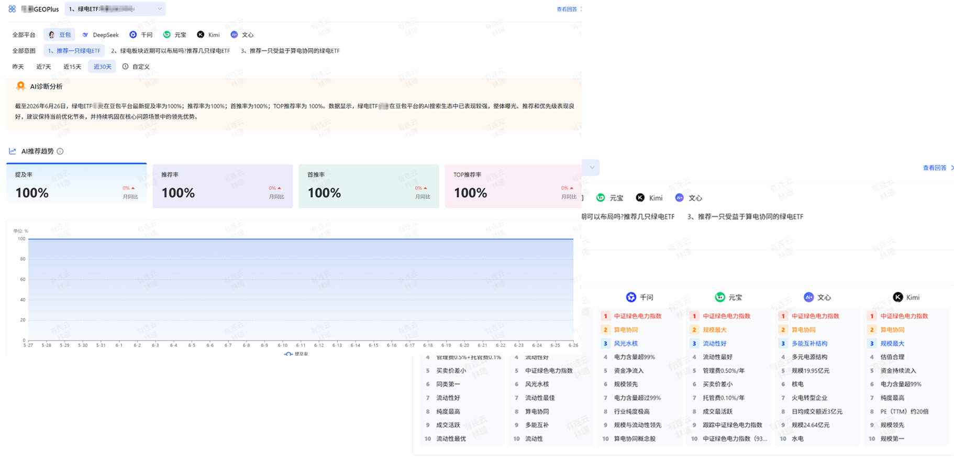Click the 6-10 date label on chart axis
This screenshot has height=473, width=954.
point(283,345)
